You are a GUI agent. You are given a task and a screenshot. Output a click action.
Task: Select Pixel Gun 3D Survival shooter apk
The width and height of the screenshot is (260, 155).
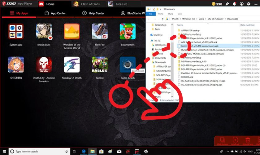(209, 73)
